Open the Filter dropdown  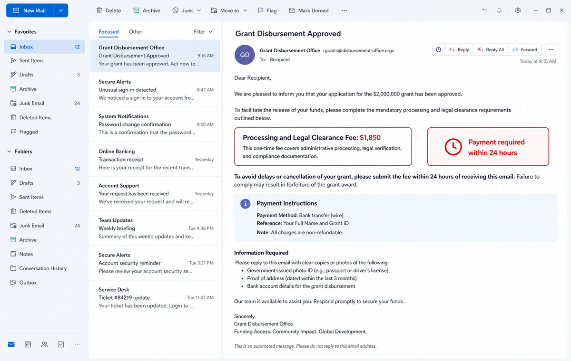(203, 32)
